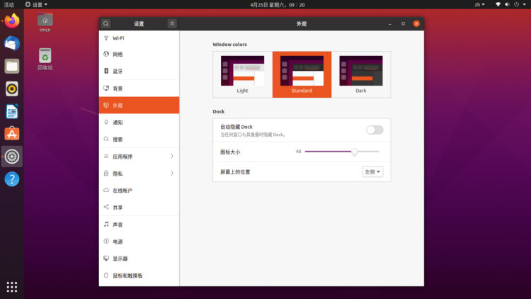Viewport: 531px width, 299px height.
Task: Open the Help icon in the dock
Action: (x=11, y=179)
